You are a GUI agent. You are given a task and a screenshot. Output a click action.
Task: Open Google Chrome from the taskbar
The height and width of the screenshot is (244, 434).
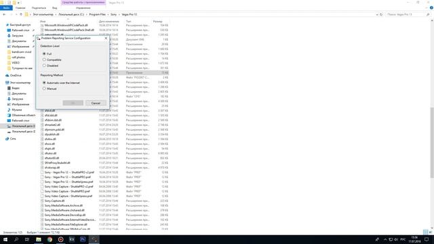click(50, 239)
